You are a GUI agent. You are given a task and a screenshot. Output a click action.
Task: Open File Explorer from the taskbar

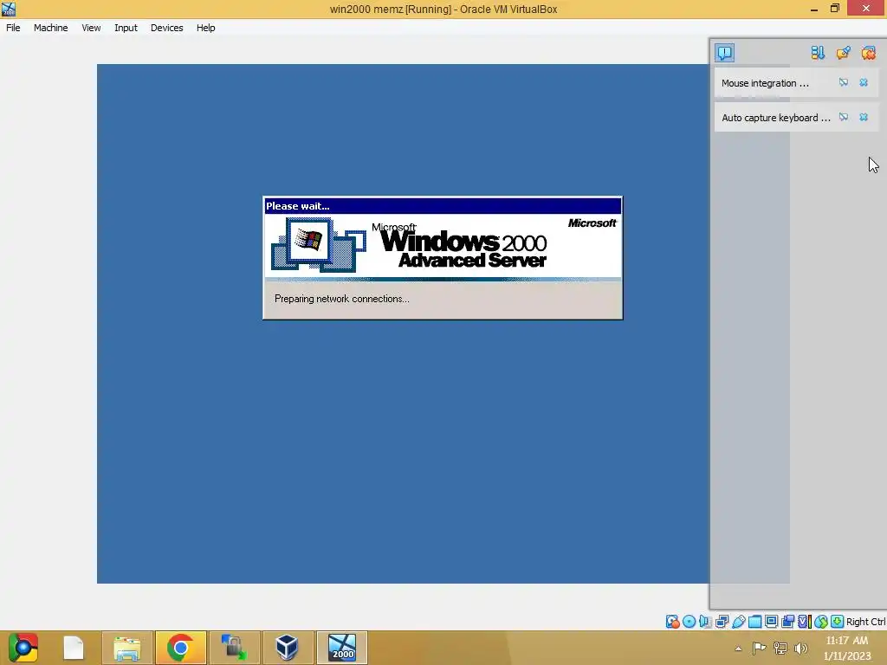(x=127, y=648)
